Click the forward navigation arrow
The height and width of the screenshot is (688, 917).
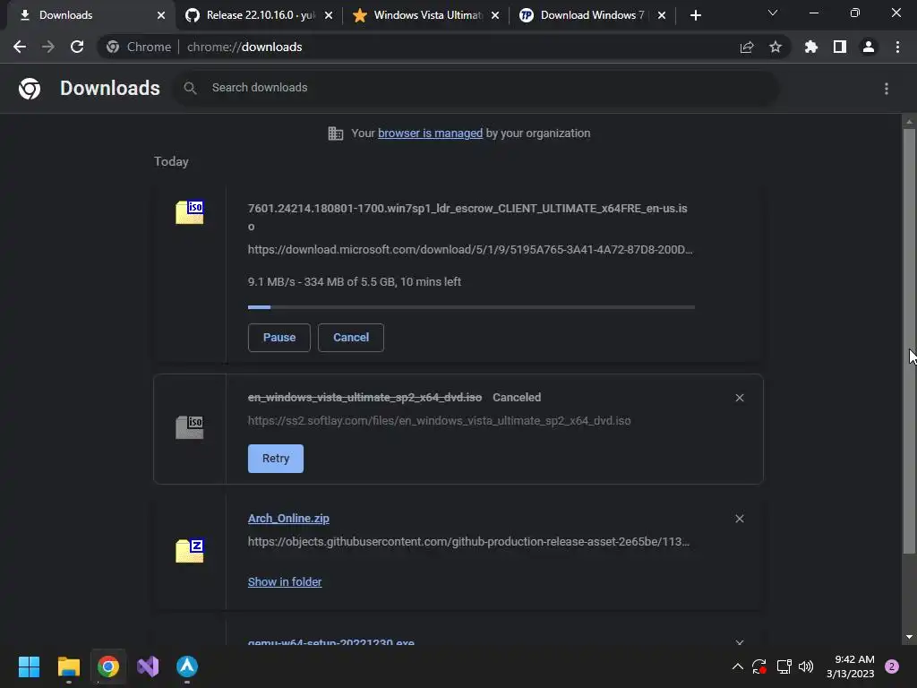[48, 47]
